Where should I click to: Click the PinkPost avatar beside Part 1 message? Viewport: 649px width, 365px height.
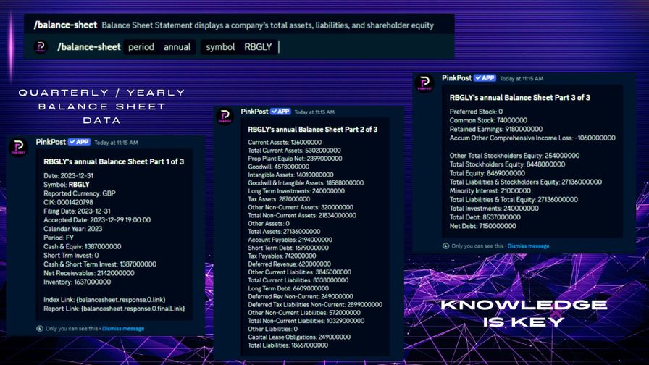pyautogui.click(x=19, y=147)
